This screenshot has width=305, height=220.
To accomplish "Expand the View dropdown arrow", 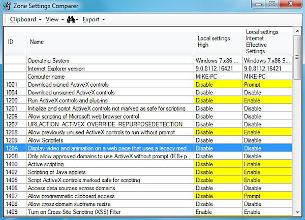I will 63,20.
